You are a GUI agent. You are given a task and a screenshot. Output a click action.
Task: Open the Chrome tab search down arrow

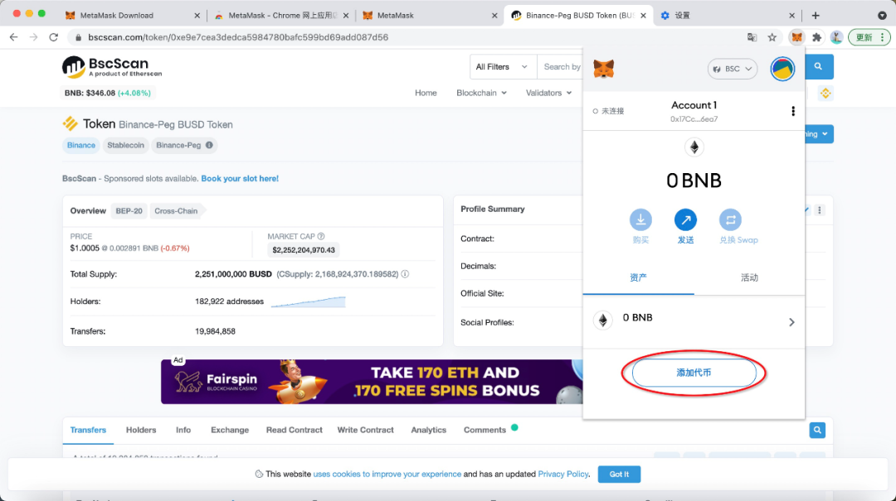(x=882, y=16)
